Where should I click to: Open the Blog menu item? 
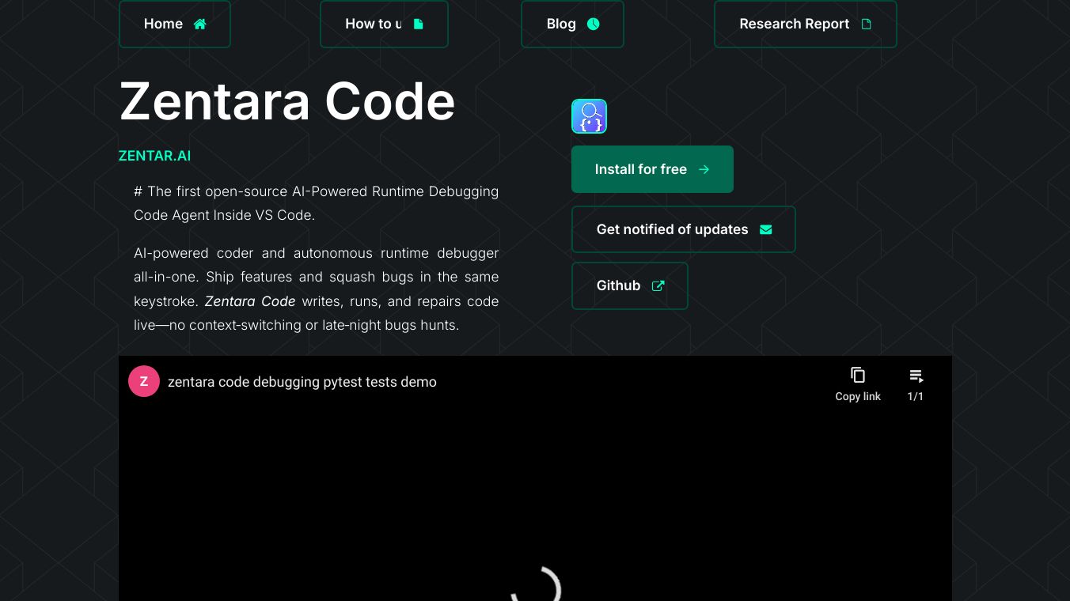pyautogui.click(x=561, y=24)
